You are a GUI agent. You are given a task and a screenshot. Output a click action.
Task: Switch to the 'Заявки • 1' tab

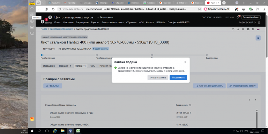click(x=81, y=66)
